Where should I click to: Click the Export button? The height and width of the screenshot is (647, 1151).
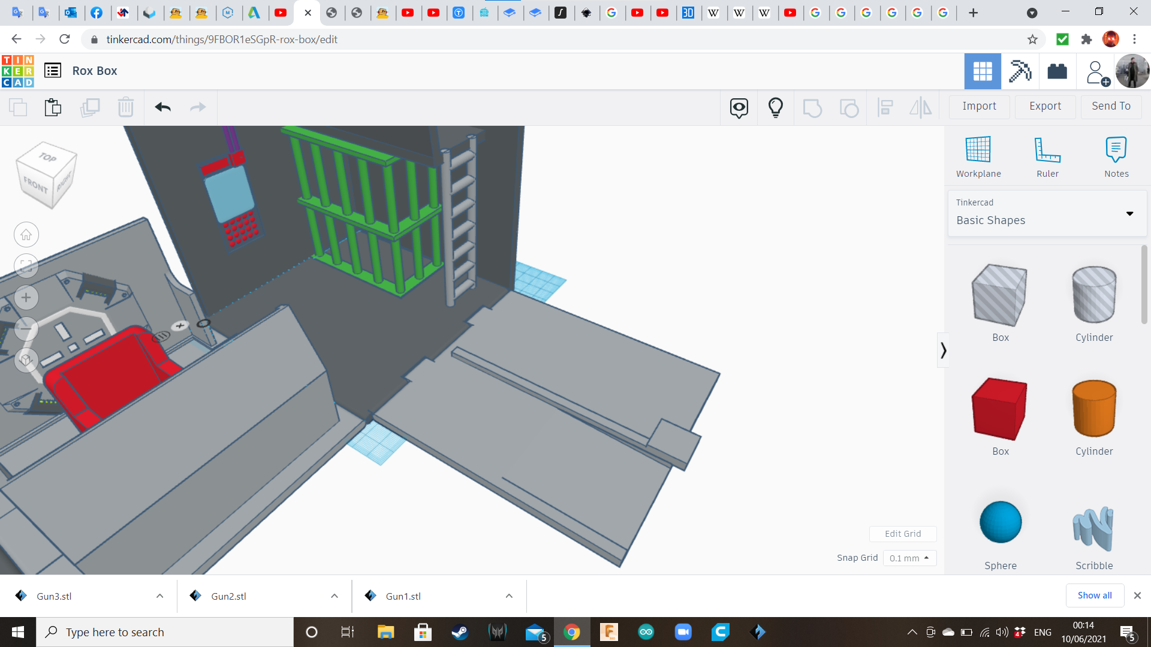coord(1045,106)
